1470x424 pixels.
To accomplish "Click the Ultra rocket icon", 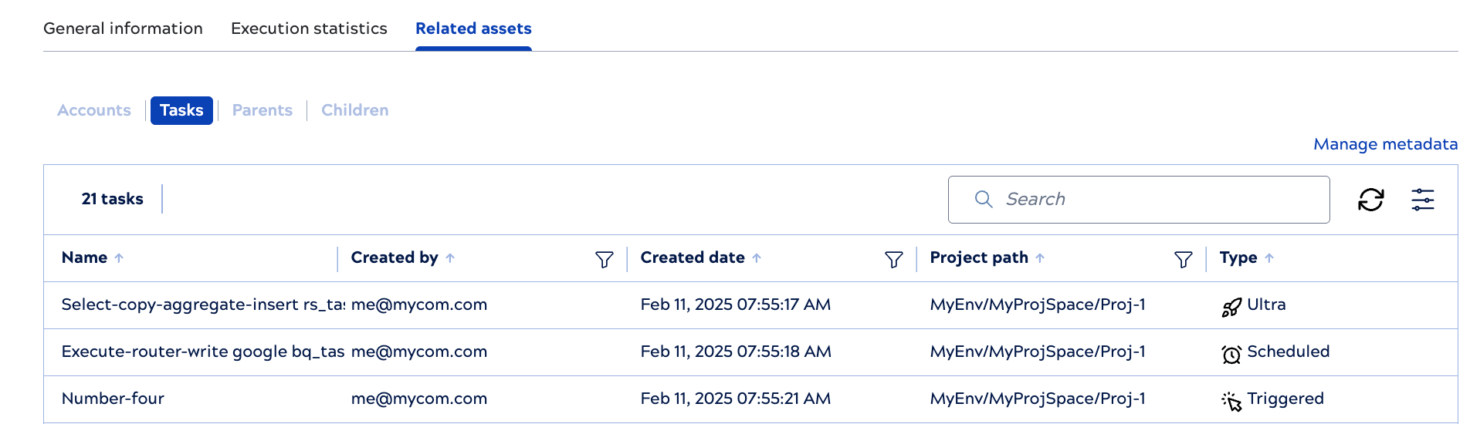I will point(1231,308).
